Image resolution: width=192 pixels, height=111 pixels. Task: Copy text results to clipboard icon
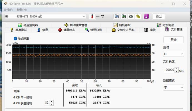click(117, 16)
